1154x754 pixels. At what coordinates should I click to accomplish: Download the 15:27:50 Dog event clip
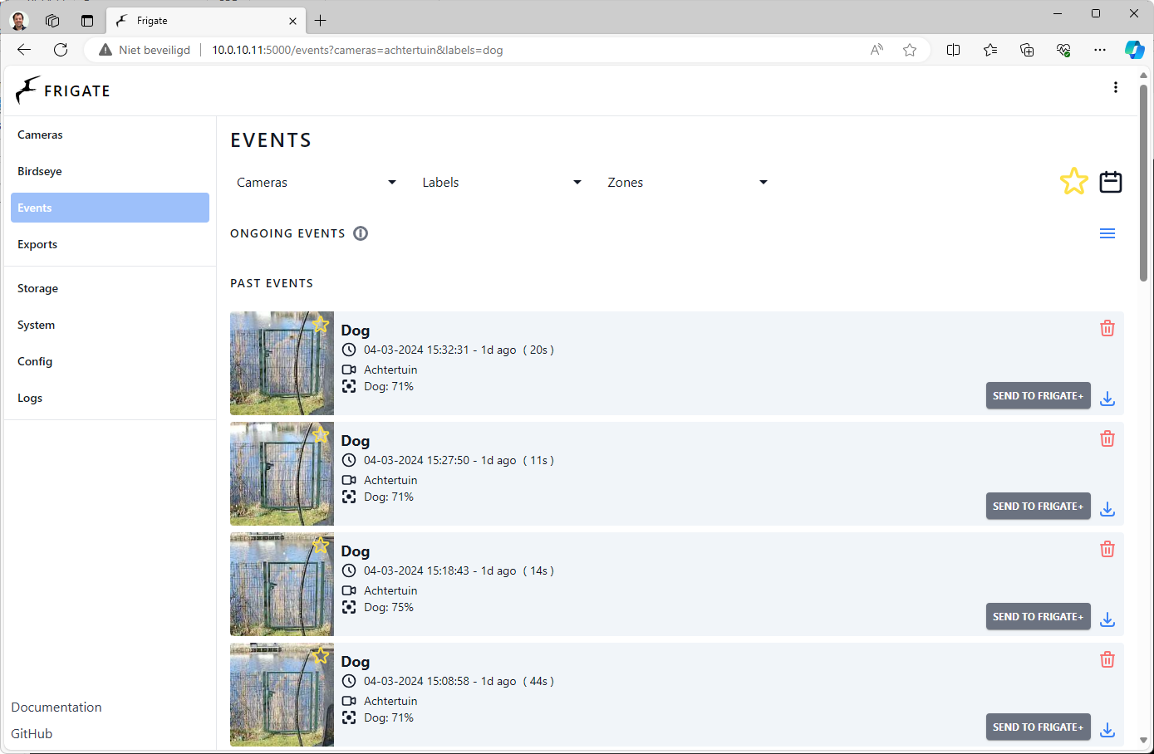point(1107,509)
